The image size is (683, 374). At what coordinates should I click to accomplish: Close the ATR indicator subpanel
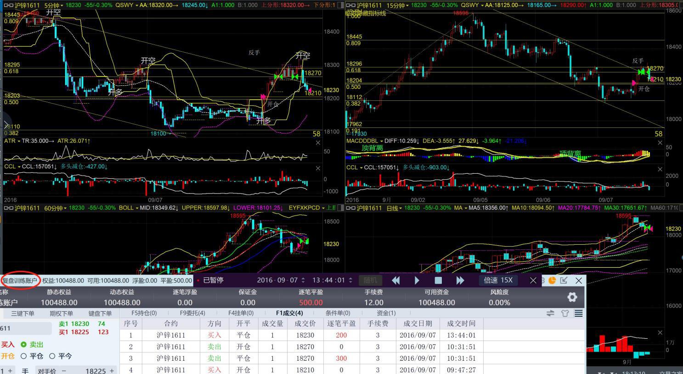click(x=318, y=143)
